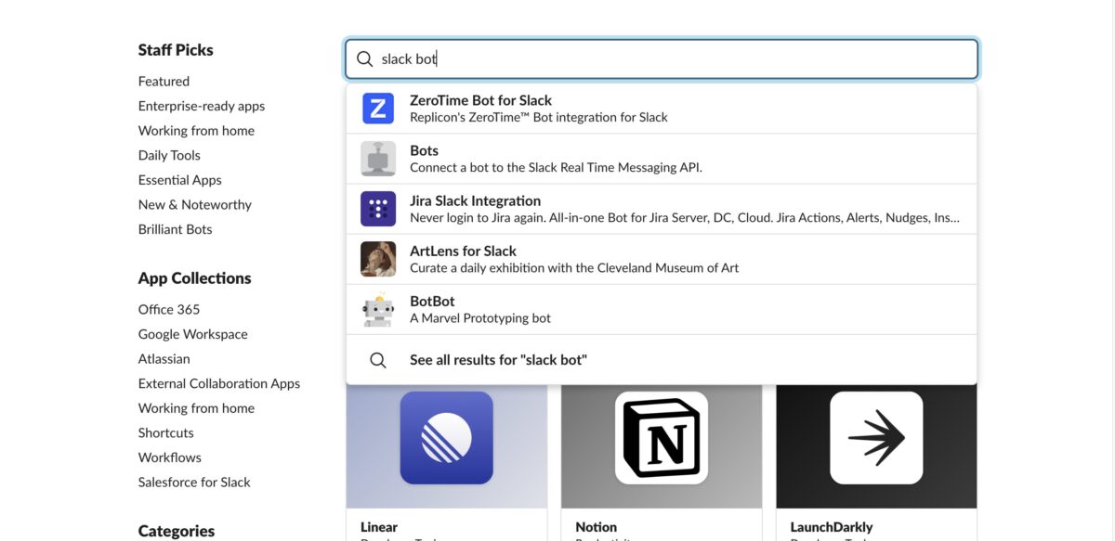See all results for "slack bot"

pos(662,360)
